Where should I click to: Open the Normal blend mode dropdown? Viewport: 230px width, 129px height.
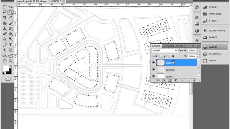(165, 51)
